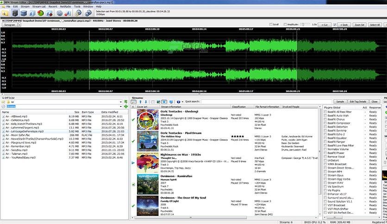Screen dimensions: 387x224
Task: Click the + Cut button
Action: point(325,25)
